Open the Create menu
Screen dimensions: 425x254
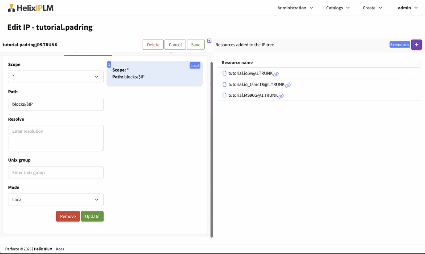pyautogui.click(x=372, y=8)
